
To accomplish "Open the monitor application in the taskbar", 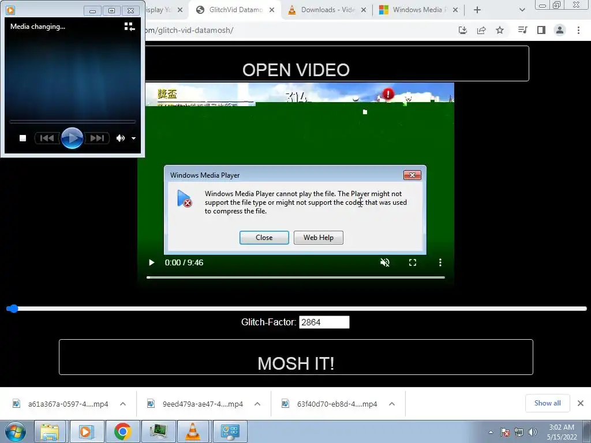I will point(158,431).
